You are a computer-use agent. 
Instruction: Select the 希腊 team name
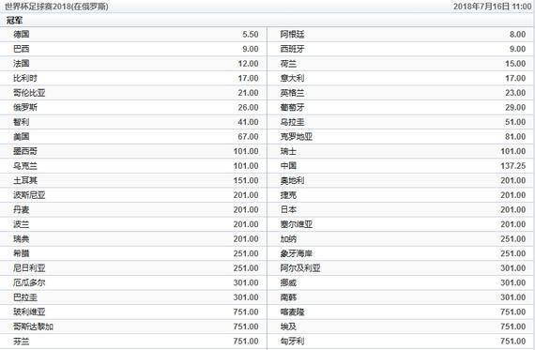[22, 253]
